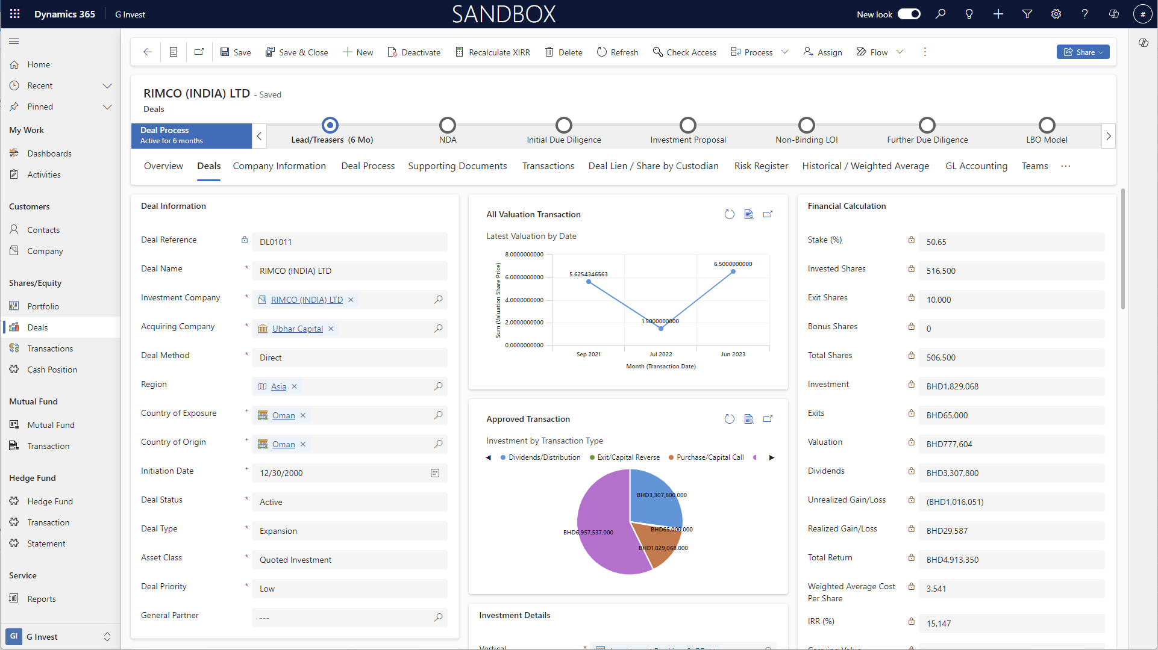Open the Flow dropdown arrow
This screenshot has height=650, width=1158.
pos(900,52)
